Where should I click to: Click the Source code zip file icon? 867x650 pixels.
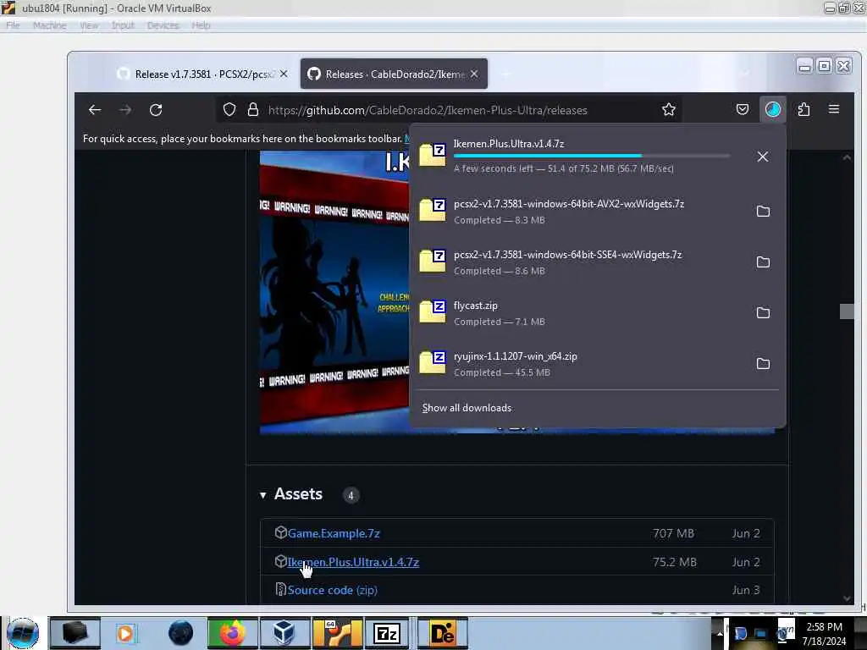point(281,589)
